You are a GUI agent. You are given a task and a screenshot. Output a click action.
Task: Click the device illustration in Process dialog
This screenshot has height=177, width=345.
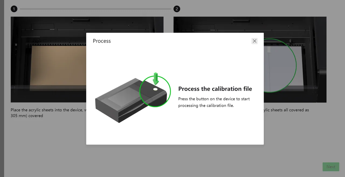(x=133, y=98)
